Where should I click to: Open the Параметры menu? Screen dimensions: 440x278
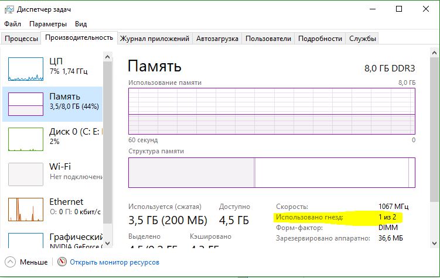(49, 24)
